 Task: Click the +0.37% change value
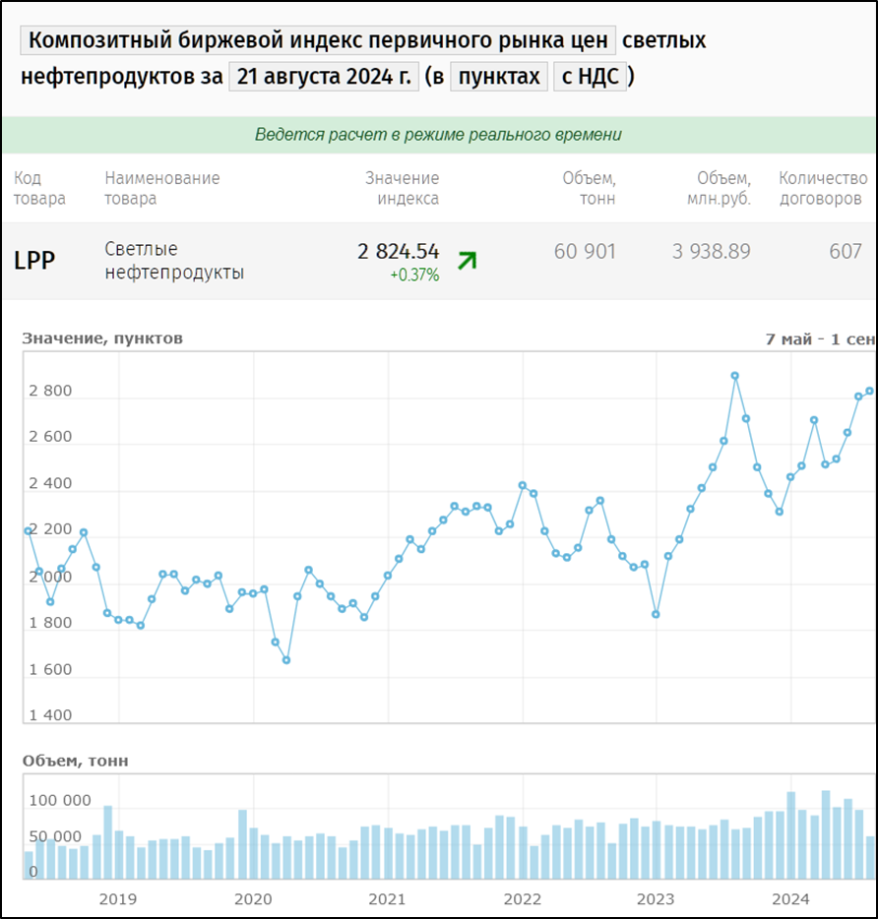point(414,275)
